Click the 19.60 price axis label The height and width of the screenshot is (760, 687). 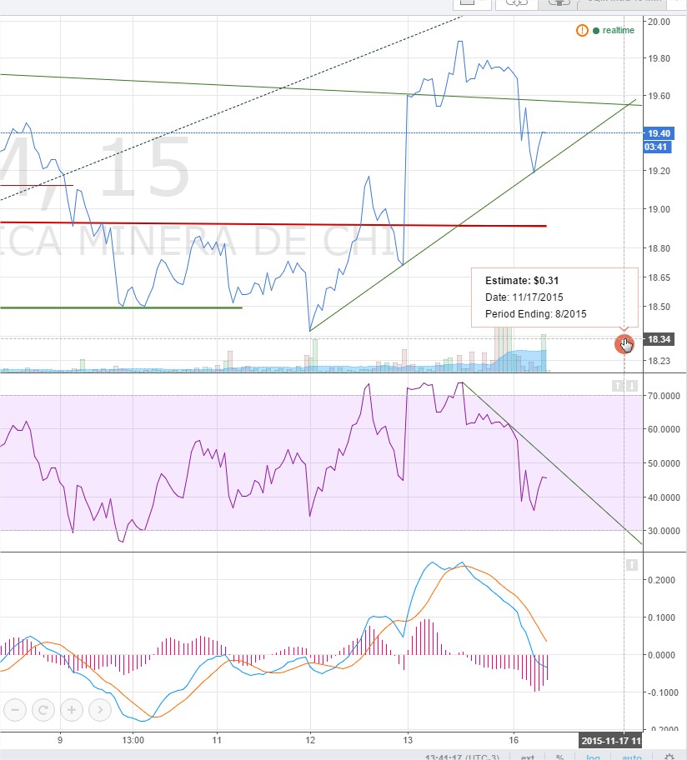click(x=659, y=96)
